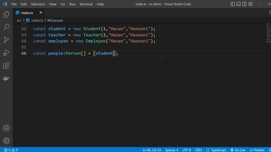
Task: Toggle the bottom panel layout icon
Action: 238,4
